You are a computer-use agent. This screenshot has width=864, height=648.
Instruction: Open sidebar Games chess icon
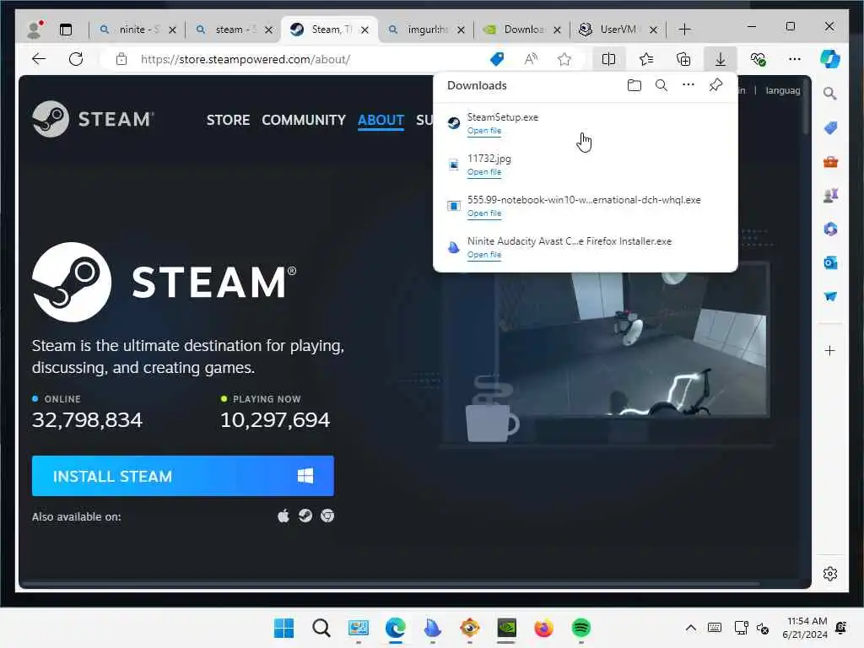(830, 195)
